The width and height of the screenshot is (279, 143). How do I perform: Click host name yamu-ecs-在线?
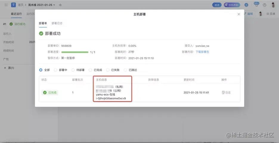tap(106, 94)
